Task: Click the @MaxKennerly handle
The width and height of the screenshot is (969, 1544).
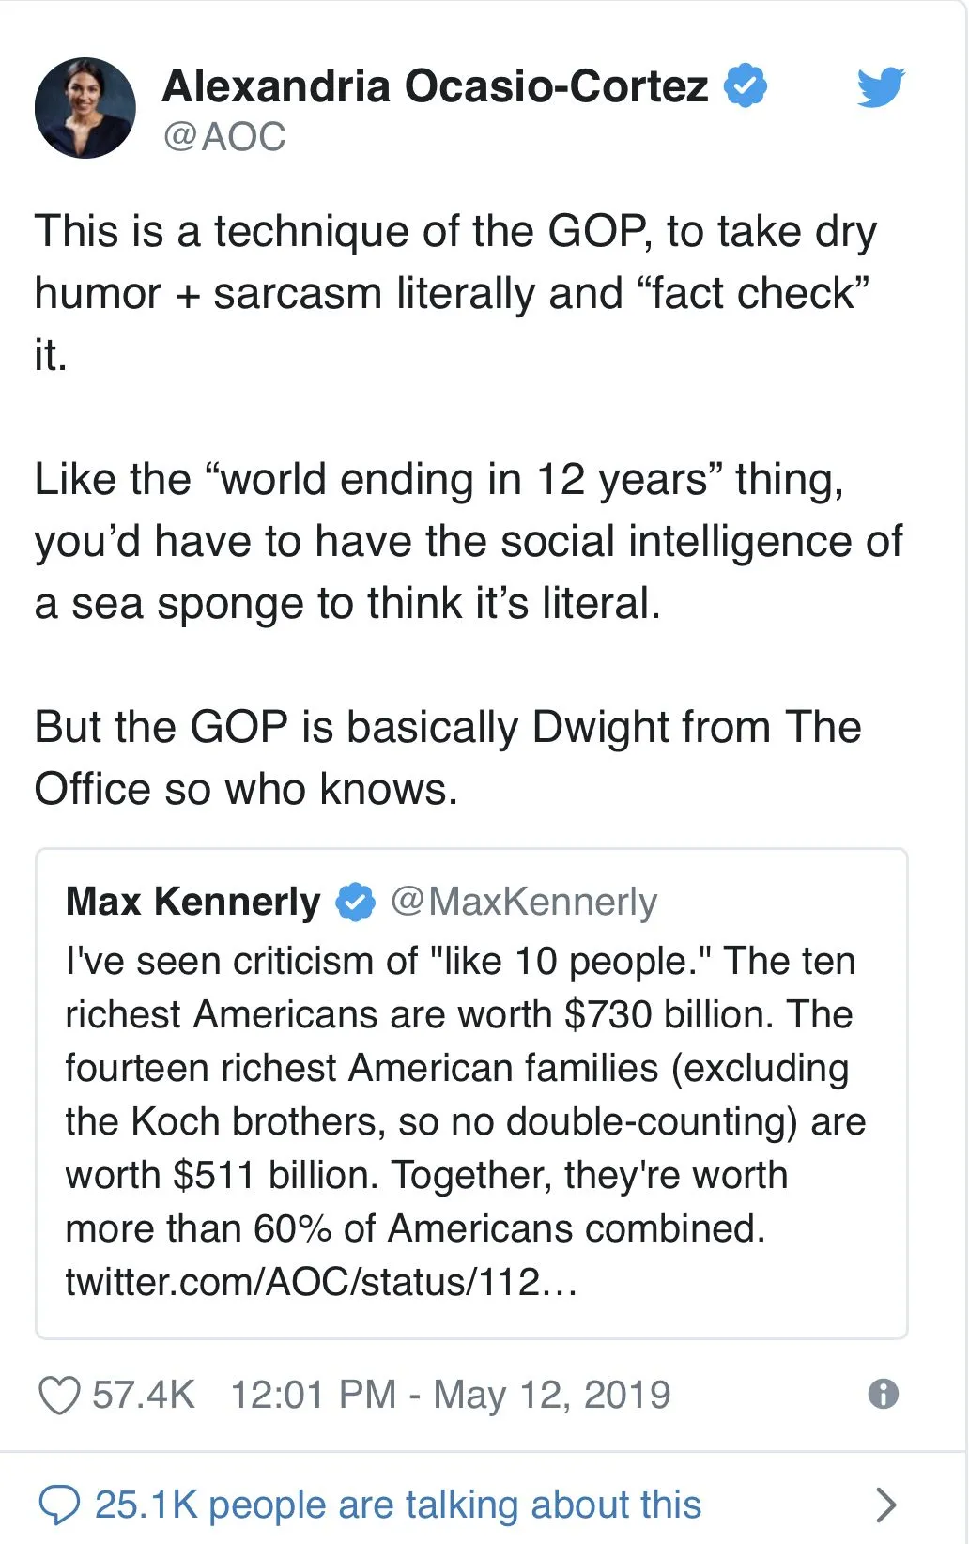Action: click(523, 902)
